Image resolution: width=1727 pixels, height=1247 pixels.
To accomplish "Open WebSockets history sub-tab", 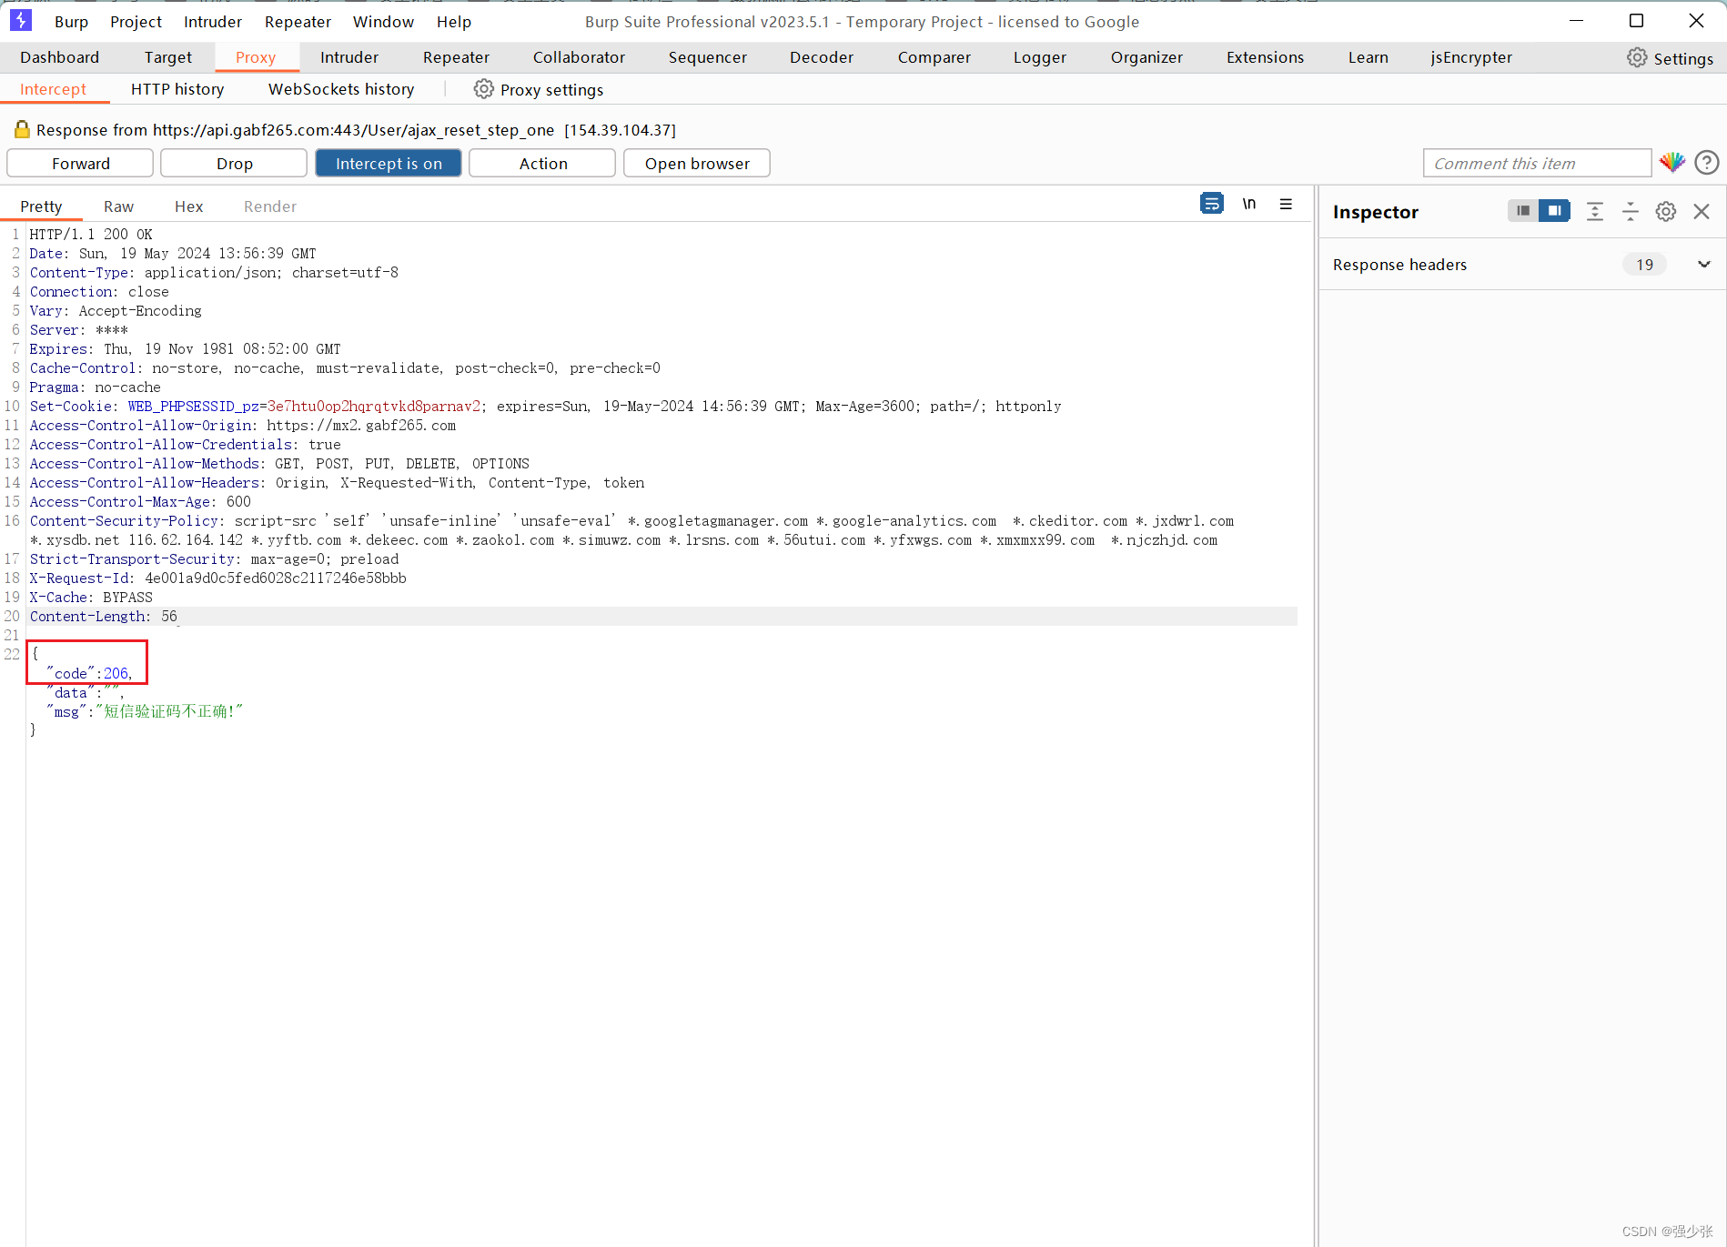I will (341, 89).
